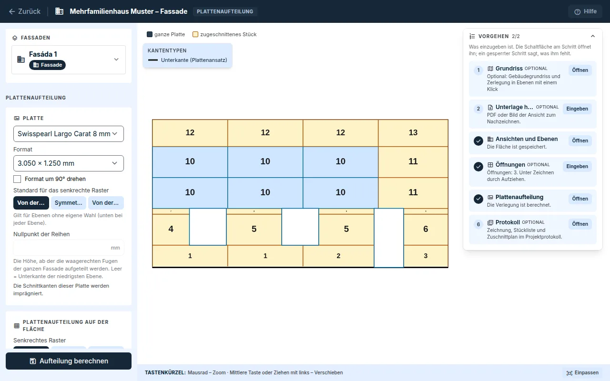Open the Grundriss step

coord(580,70)
